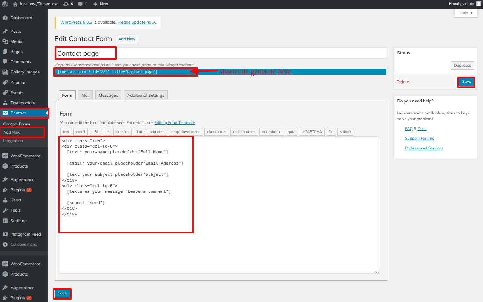This screenshot has width=483, height=302.
Task: Click the bottom Save button
Action: (62, 293)
